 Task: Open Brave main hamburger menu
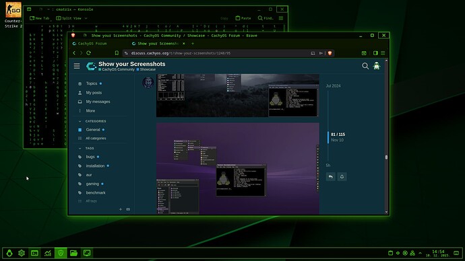pos(383,53)
